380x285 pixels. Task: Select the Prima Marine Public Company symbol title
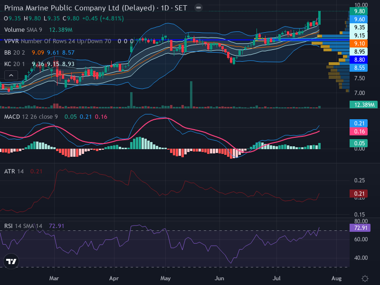(x=95, y=8)
